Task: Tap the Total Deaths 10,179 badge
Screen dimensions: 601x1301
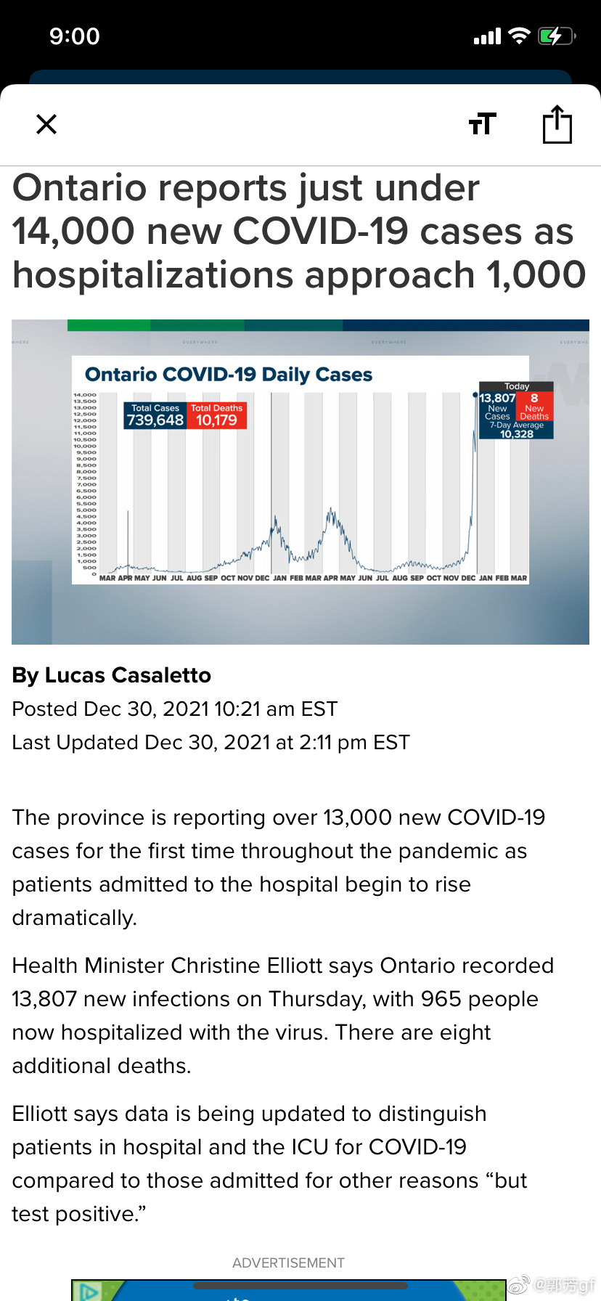Action: tap(216, 415)
